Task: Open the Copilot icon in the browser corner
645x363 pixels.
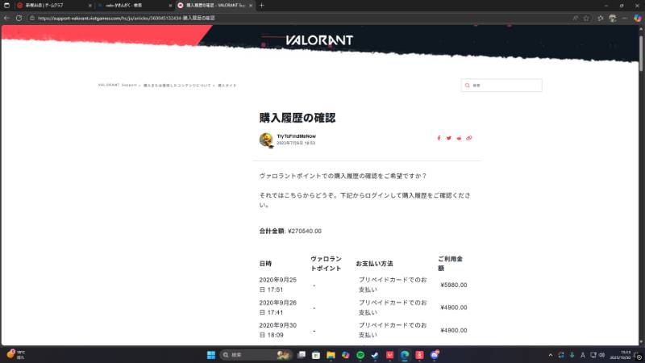Action: click(x=637, y=18)
